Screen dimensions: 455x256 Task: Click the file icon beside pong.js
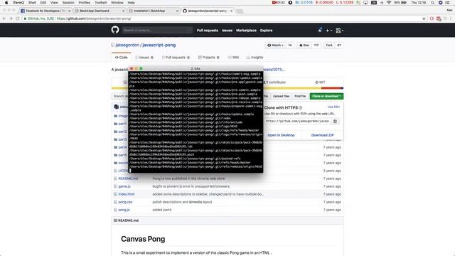pos(115,210)
